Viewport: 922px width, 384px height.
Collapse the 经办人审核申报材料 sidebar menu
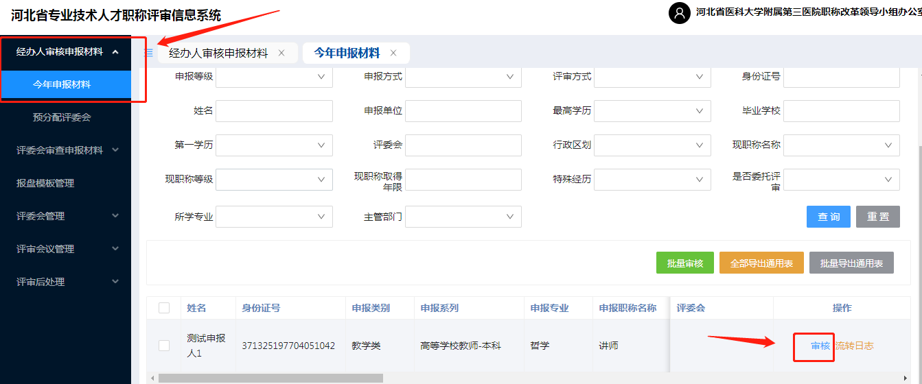(115, 52)
